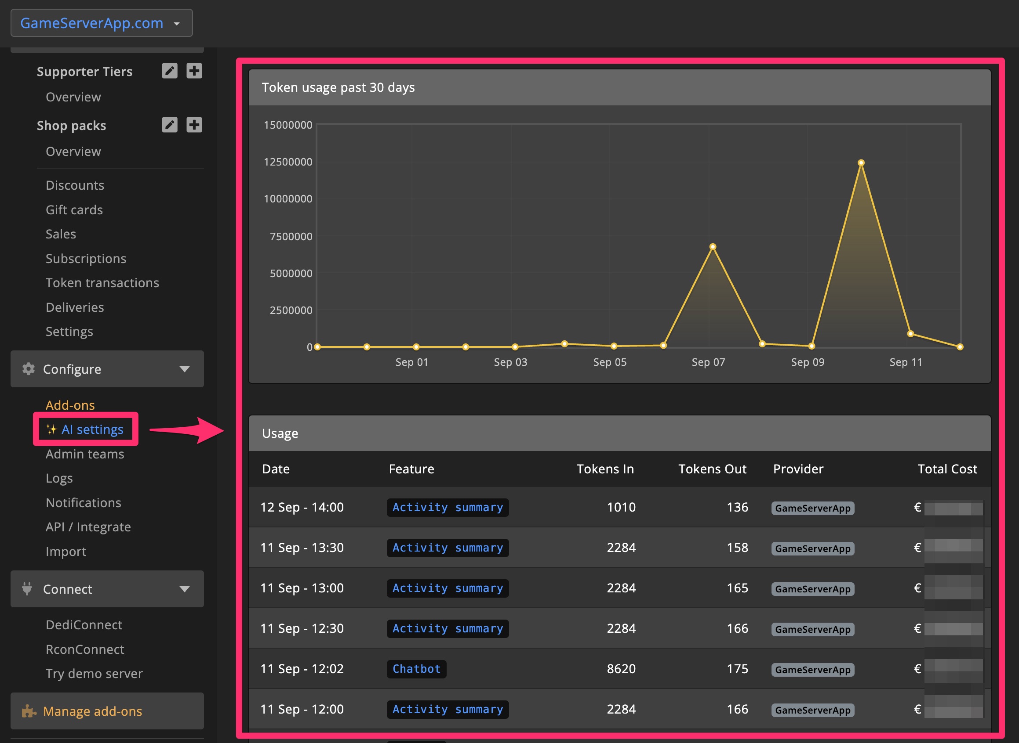Click the Supporter Tiers heading

point(85,72)
